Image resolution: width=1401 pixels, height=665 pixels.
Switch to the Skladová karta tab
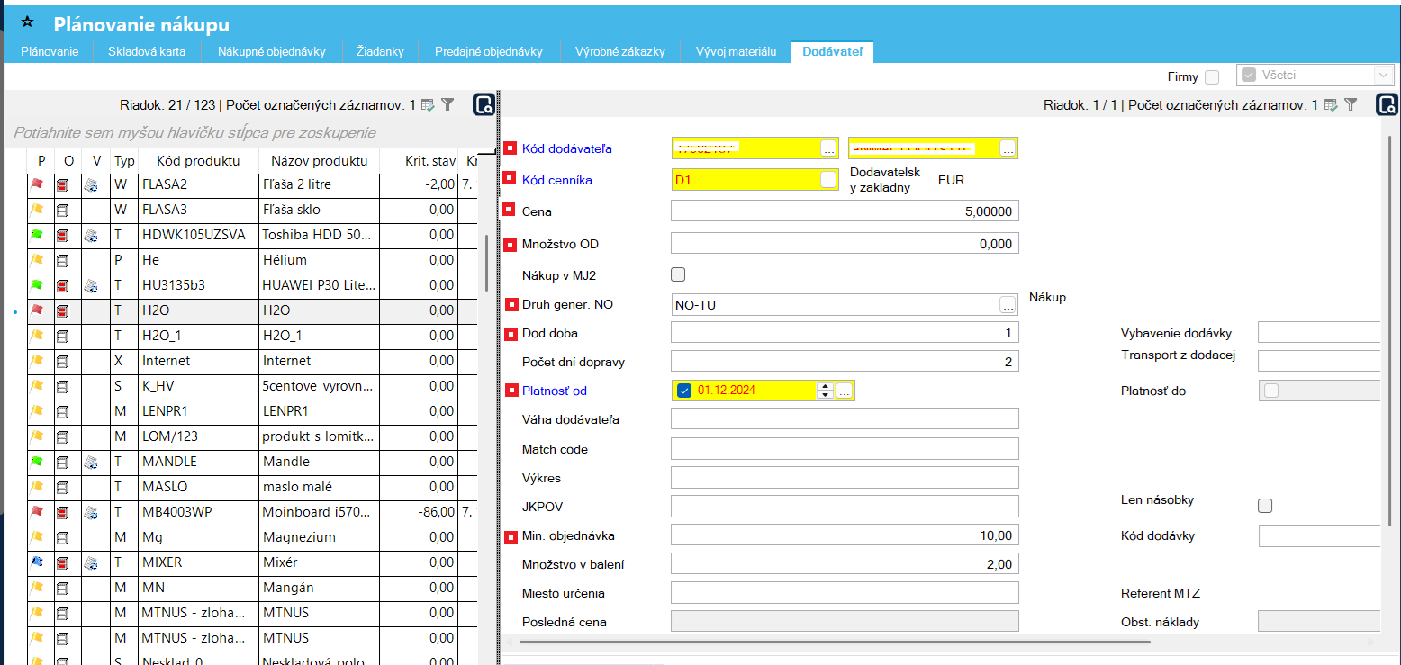click(x=147, y=51)
